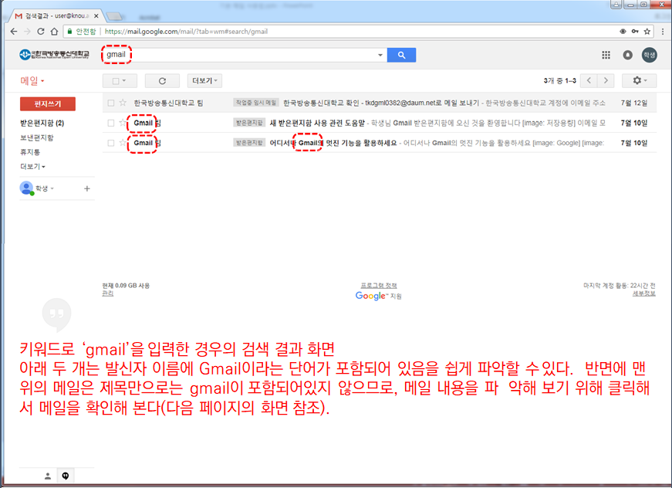Click the 관리 storage link
Screen dimensions: 672x488
click(107, 293)
